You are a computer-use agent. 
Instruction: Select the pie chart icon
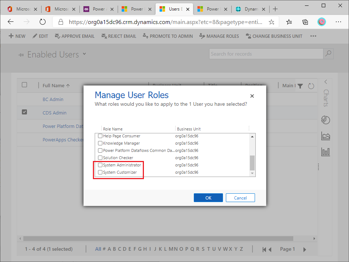point(326,120)
